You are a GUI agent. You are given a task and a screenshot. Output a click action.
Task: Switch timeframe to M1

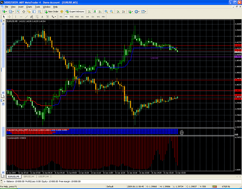pos(61,17)
